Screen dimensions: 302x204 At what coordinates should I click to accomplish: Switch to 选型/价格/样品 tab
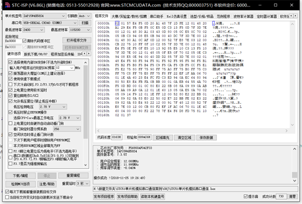pos(202,16)
